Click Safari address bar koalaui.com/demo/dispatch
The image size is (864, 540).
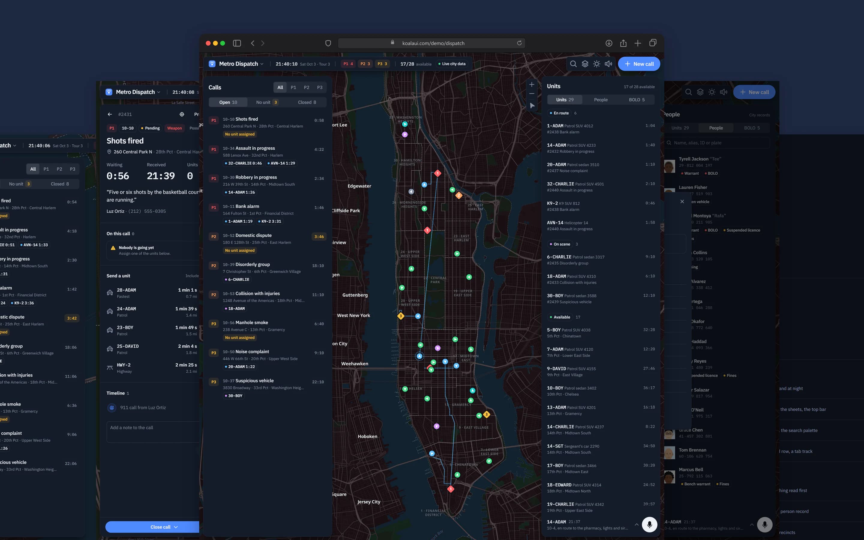pos(431,43)
